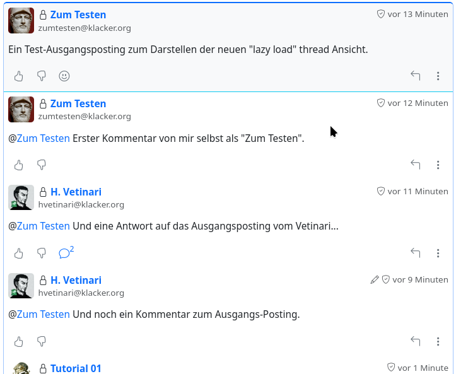Screen dimensions: 456x374
Task: Thumbs up the 'noch ein Kommentar' post
Action: point(19,342)
